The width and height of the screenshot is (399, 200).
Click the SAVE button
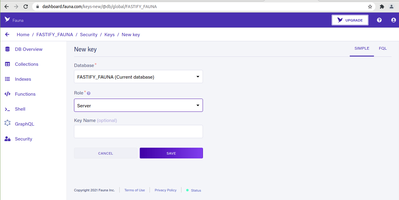171,153
